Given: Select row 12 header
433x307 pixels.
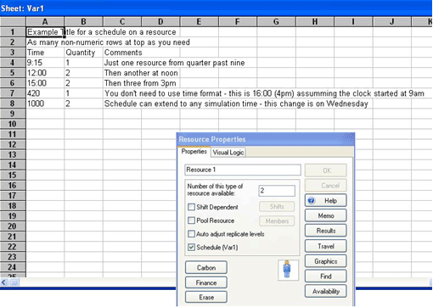Looking at the screenshot, I should (13, 144).
